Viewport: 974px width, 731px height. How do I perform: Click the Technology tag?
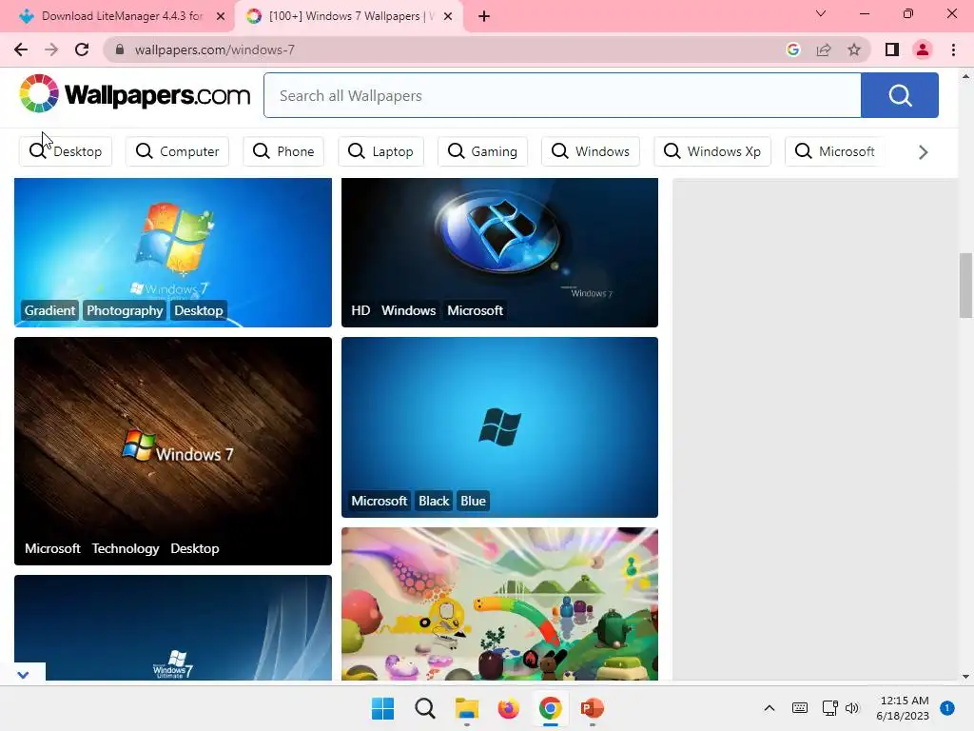[126, 548]
